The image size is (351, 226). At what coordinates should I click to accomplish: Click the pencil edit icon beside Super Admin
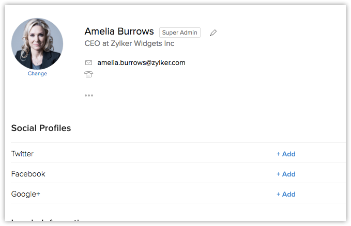point(213,33)
